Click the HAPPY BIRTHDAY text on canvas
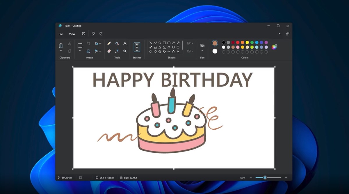The image size is (349, 194). 172,80
